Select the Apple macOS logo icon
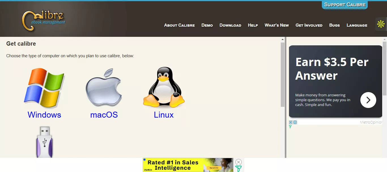The height and width of the screenshot is (172, 387). click(104, 88)
